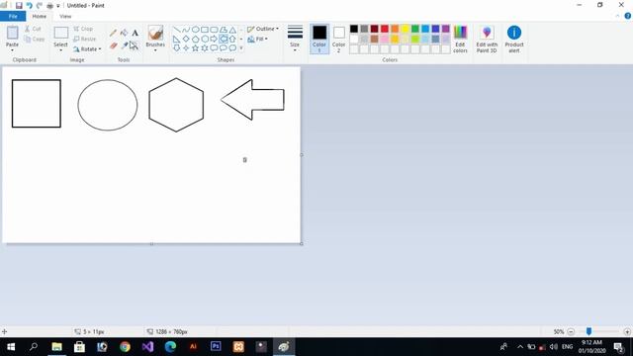
Task: Click the Resize button
Action: coord(85,39)
